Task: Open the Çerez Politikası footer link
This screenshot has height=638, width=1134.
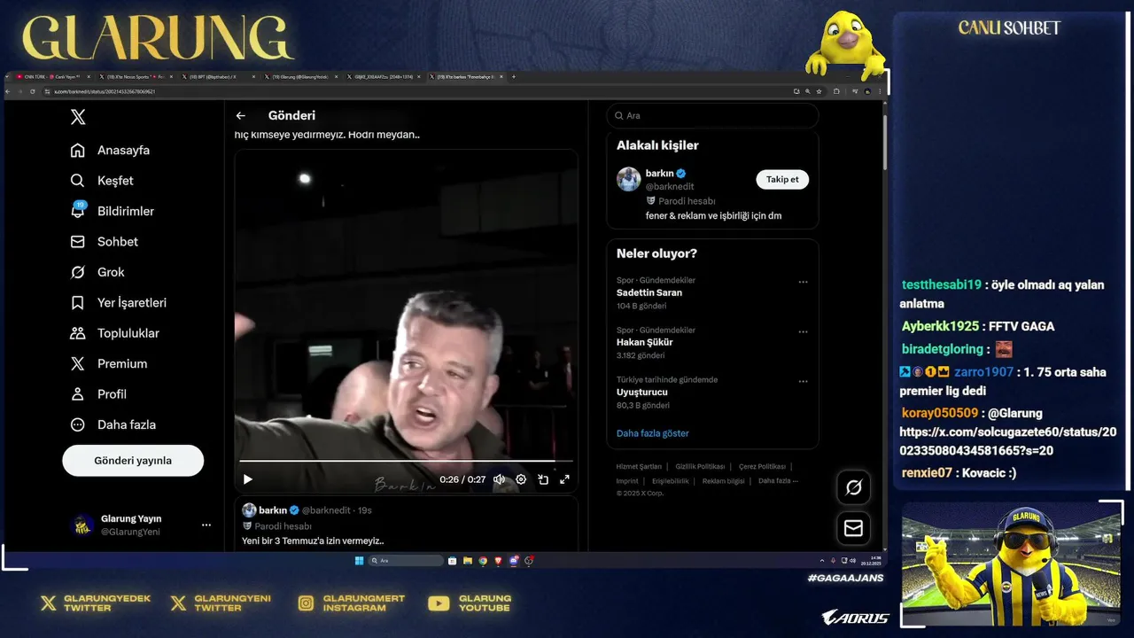Action: click(762, 466)
